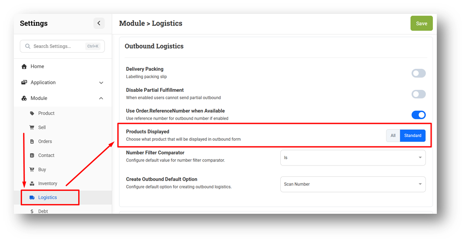Enable the Delivery Packing toggle
The image size is (465, 242).
point(418,73)
